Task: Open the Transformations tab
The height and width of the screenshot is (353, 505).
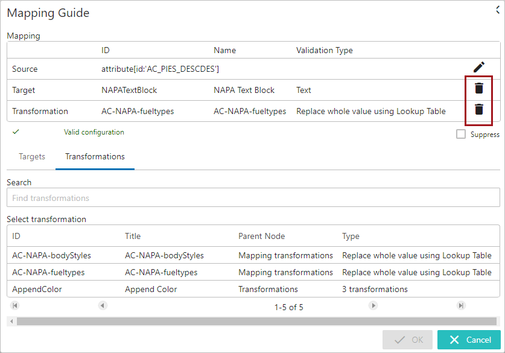Action: click(x=95, y=157)
